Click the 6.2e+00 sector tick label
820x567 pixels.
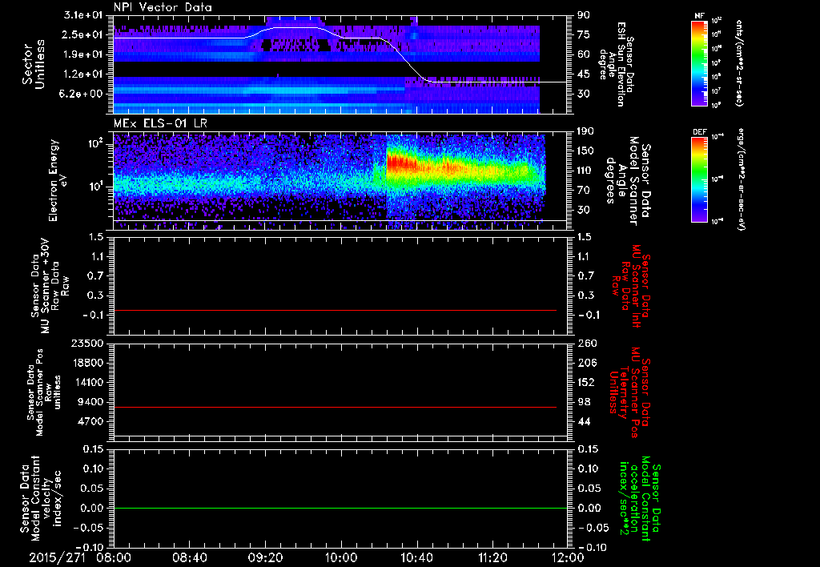pos(82,94)
